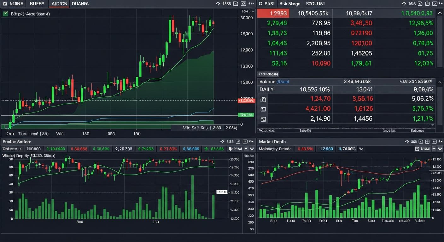444x242 pixels.
Task: Select the second panel icon under the clipboard icon
Action: pos(263,109)
